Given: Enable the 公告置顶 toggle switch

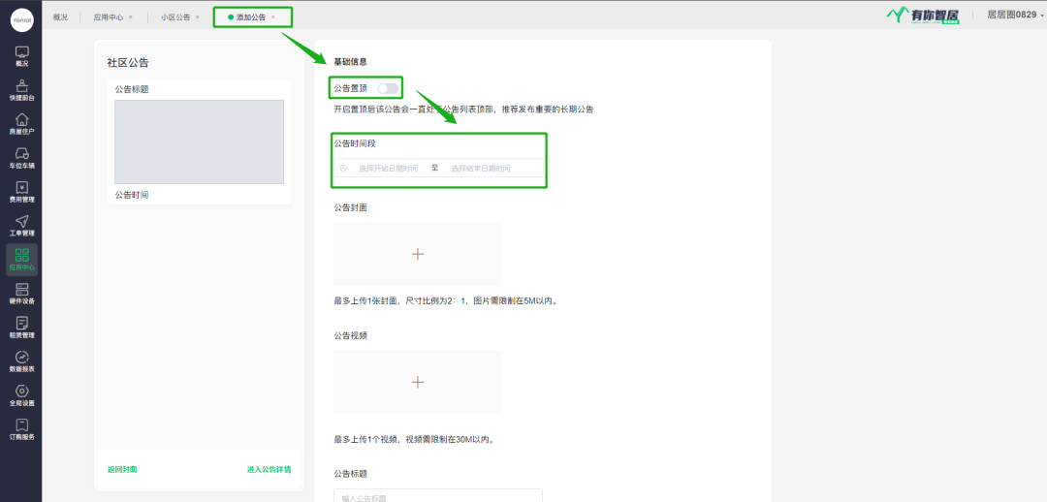Looking at the screenshot, I should pyautogui.click(x=388, y=88).
